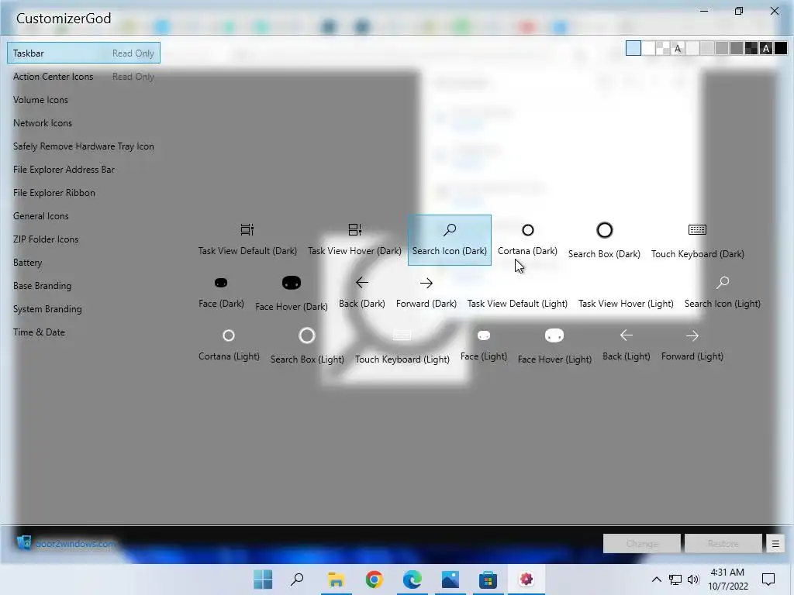
Task: Switch to Network Icons category
Action: (84, 123)
